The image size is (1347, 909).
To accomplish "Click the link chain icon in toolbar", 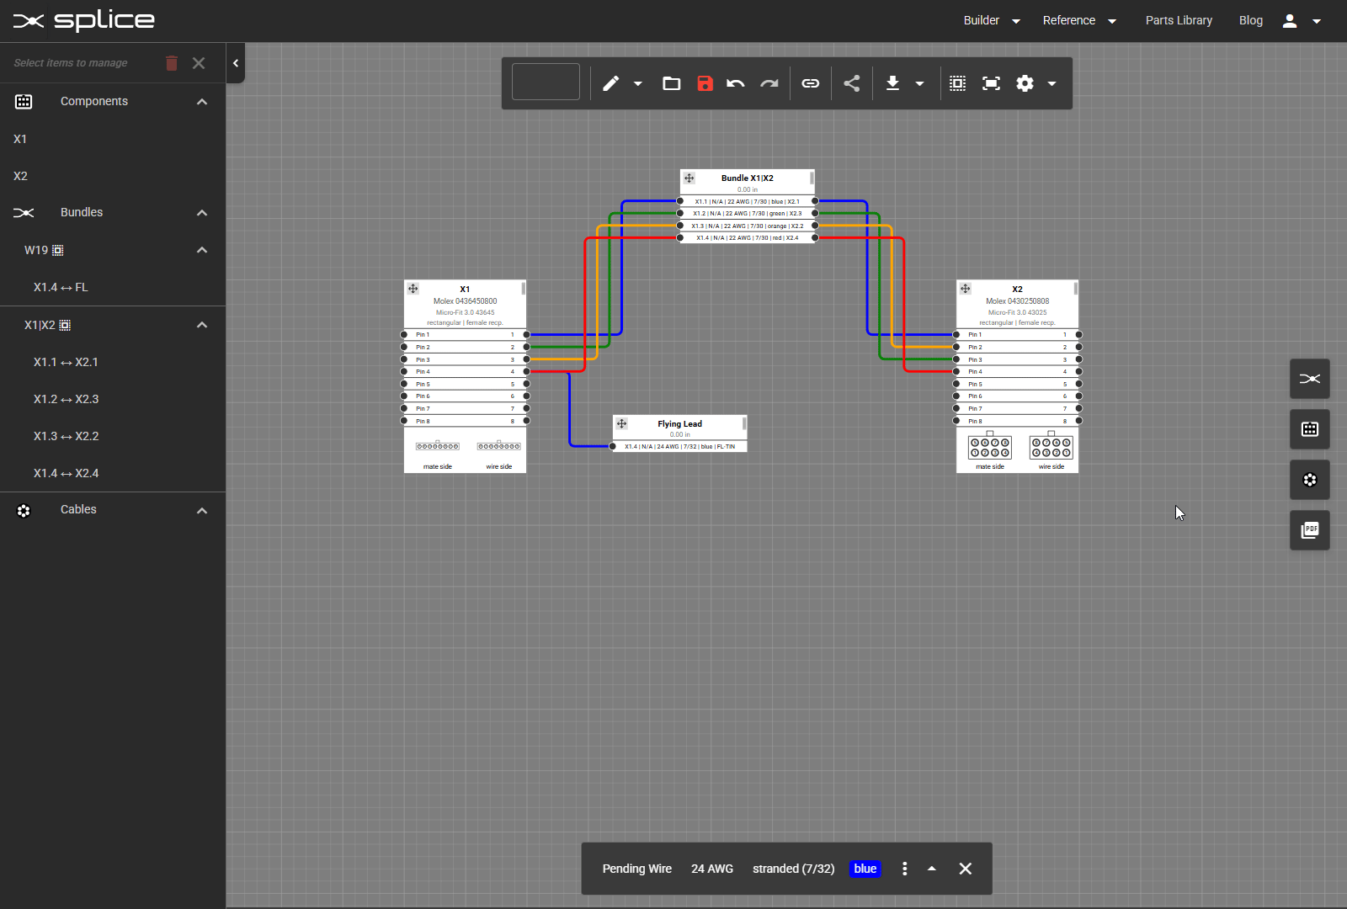I will tap(810, 83).
